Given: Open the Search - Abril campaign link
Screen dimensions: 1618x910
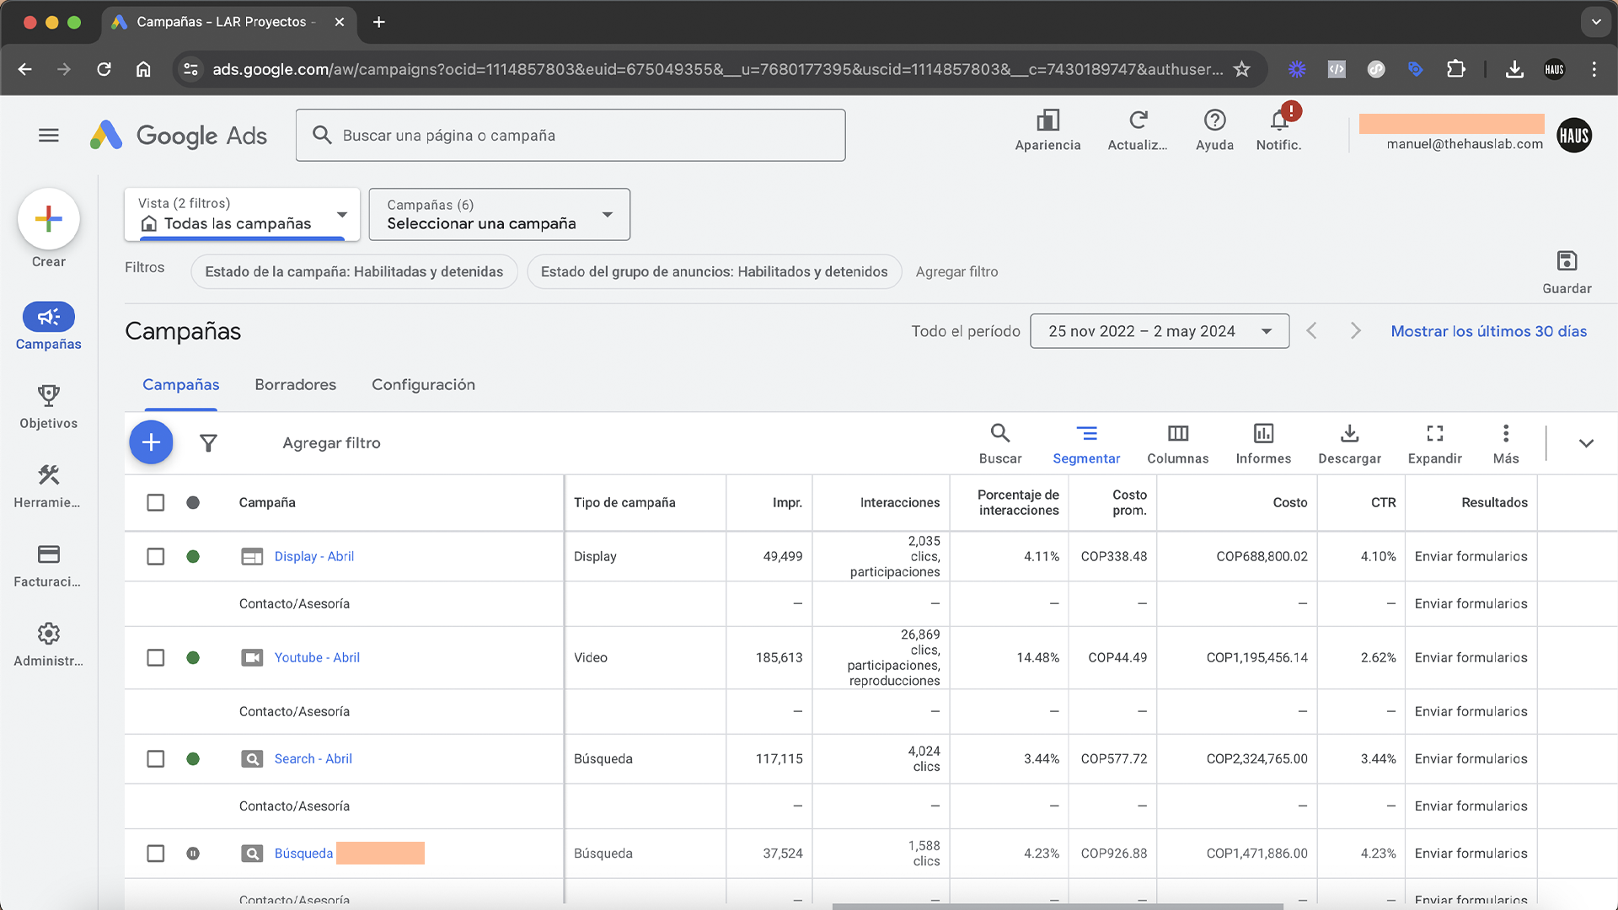Looking at the screenshot, I should pos(313,759).
